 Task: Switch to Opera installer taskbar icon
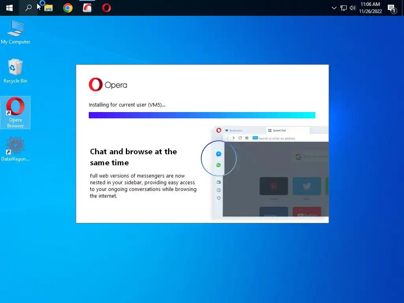(x=87, y=8)
